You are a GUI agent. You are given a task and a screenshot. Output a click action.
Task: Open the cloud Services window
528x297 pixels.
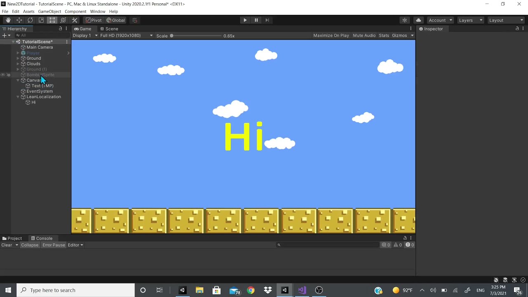click(x=418, y=20)
